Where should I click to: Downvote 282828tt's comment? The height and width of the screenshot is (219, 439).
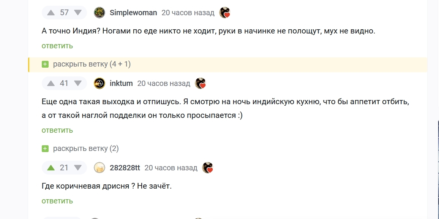[x=78, y=168]
